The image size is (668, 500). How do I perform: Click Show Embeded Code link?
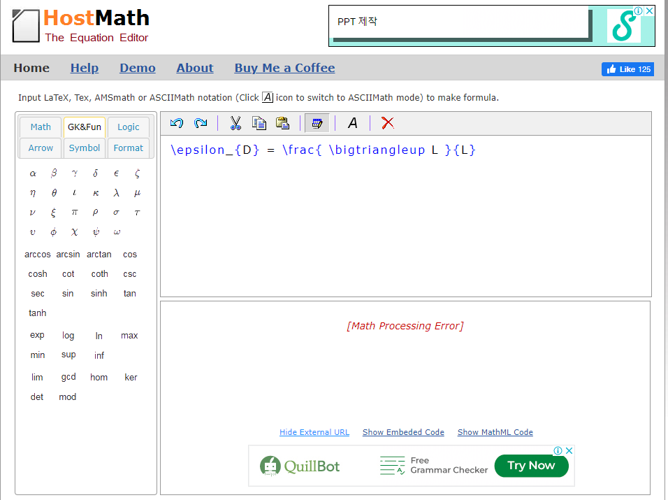click(x=403, y=432)
